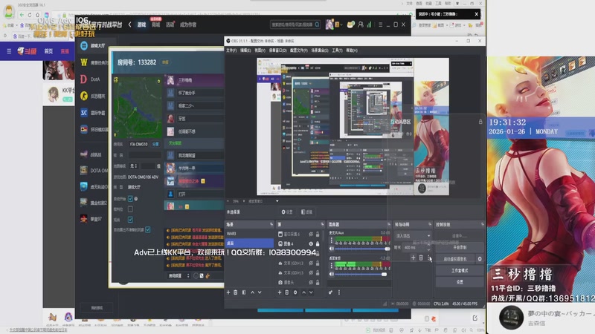The image size is (595, 334).
Task: Delete selected scene using scenes trash icon
Action: pyautogui.click(x=235, y=292)
